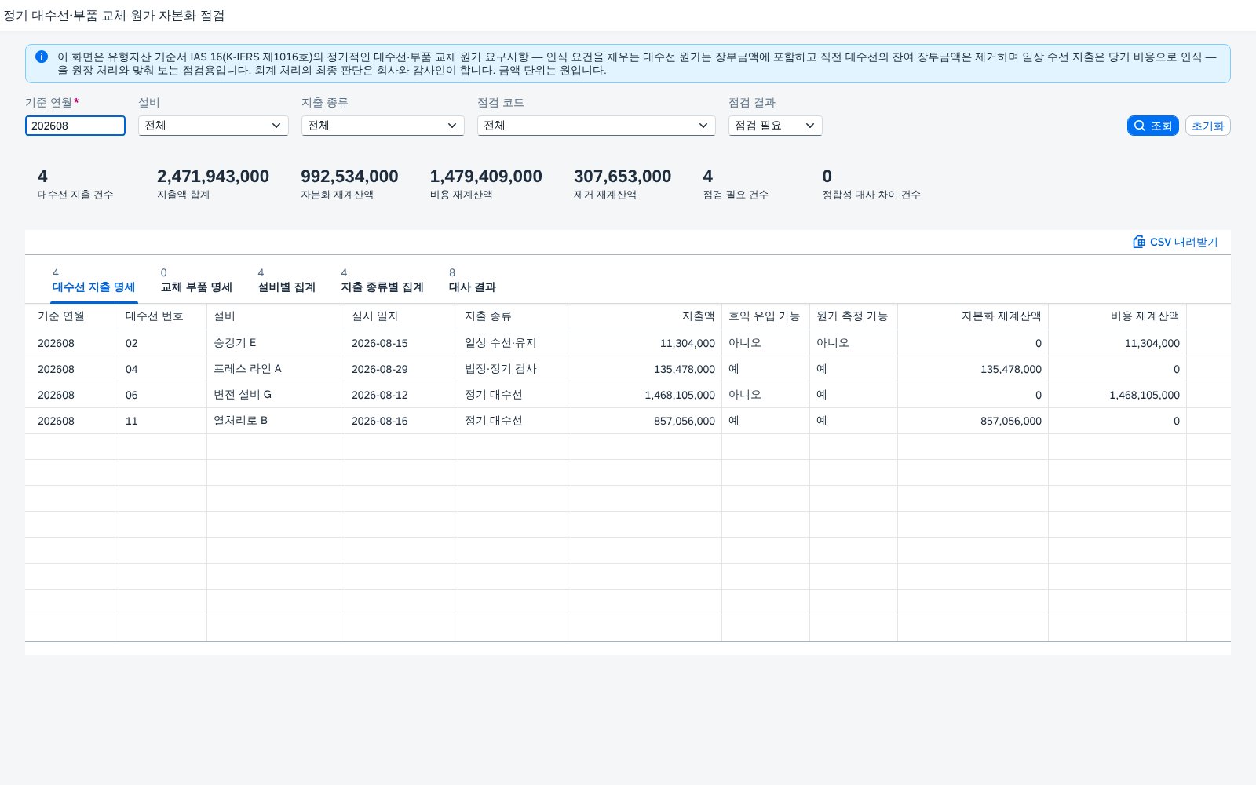Click the info icon in the notice banner
The width and height of the screenshot is (1256, 785).
point(42,57)
